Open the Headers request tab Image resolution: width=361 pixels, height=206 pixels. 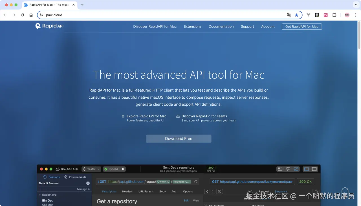[x=127, y=191]
